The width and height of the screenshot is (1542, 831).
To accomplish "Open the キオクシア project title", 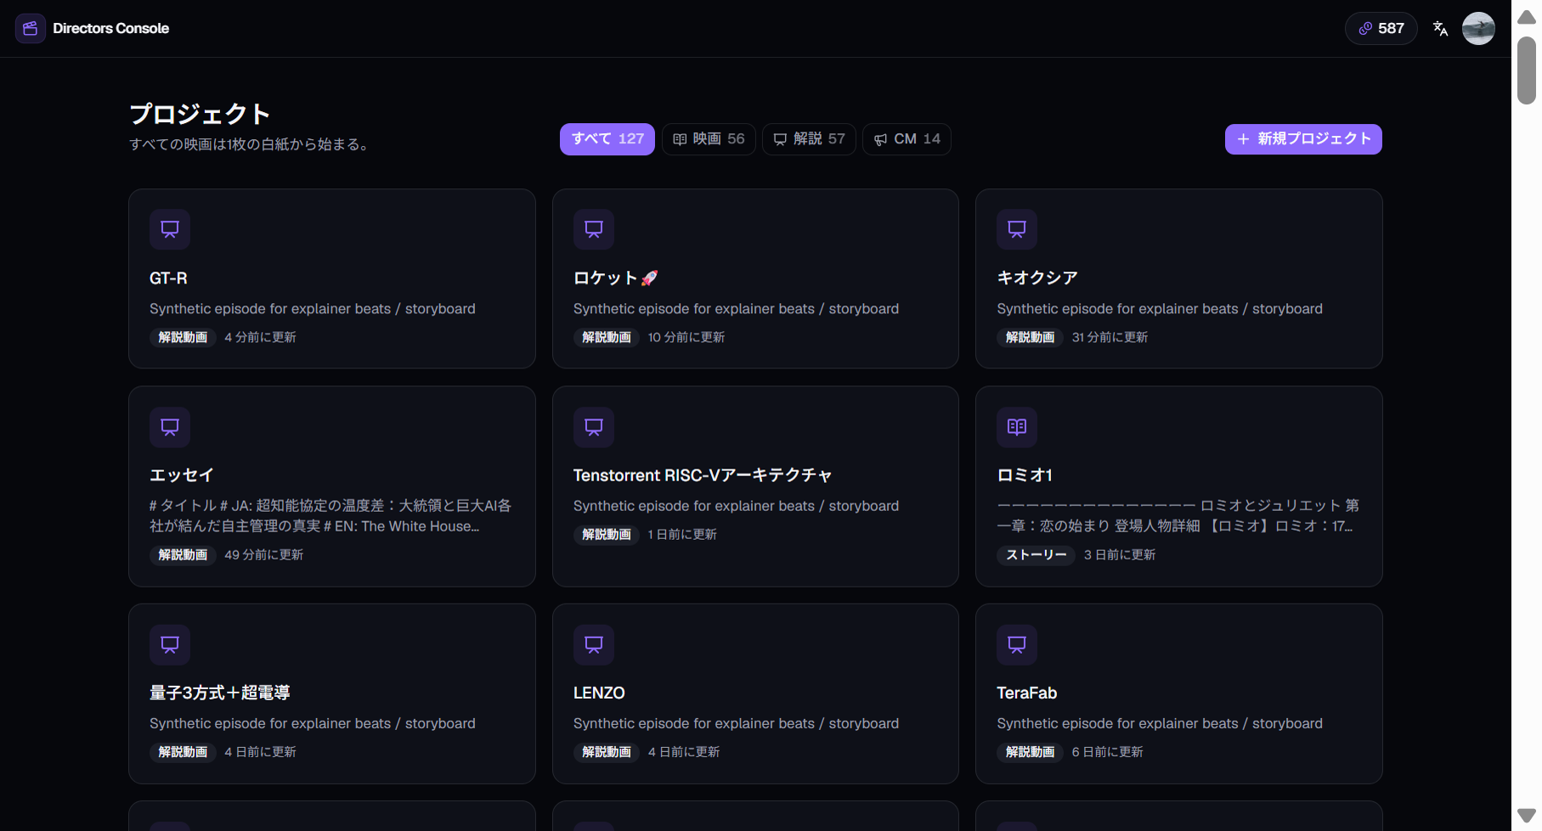I will pyautogui.click(x=1037, y=278).
